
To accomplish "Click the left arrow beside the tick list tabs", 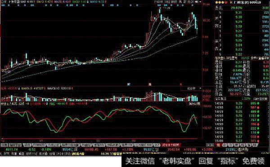I will pyautogui.click(x=208, y=145).
